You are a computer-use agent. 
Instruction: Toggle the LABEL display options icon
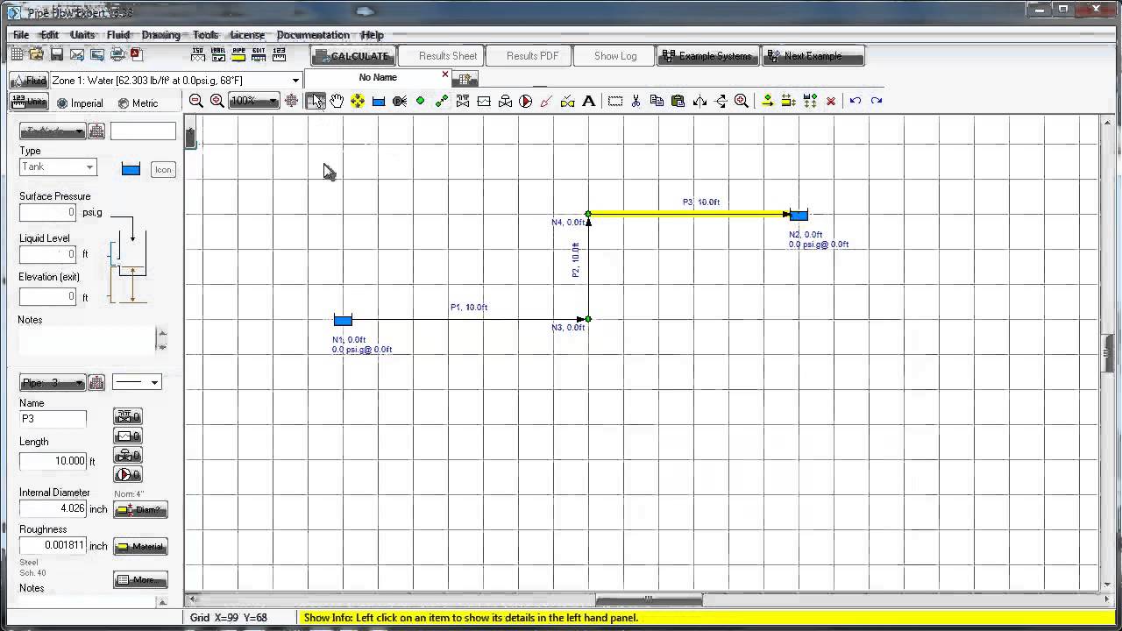coord(218,54)
